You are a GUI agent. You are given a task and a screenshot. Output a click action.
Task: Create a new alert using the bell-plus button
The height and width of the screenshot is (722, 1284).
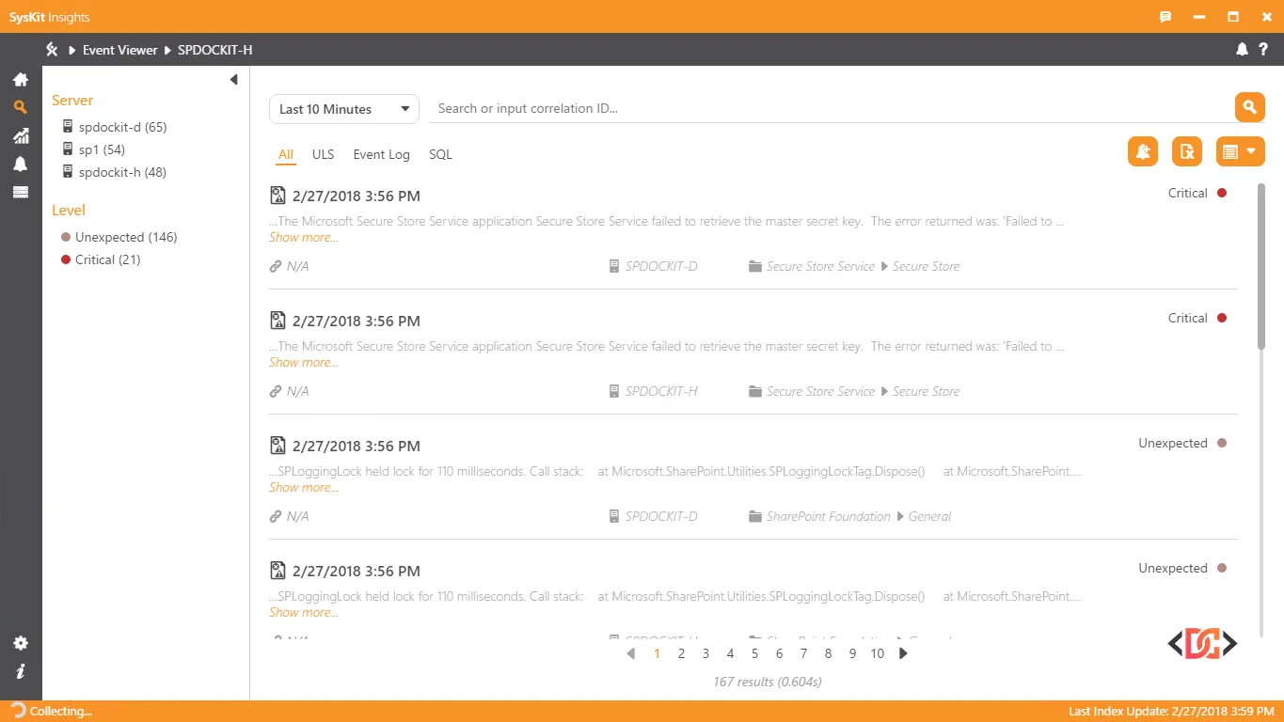1142,150
